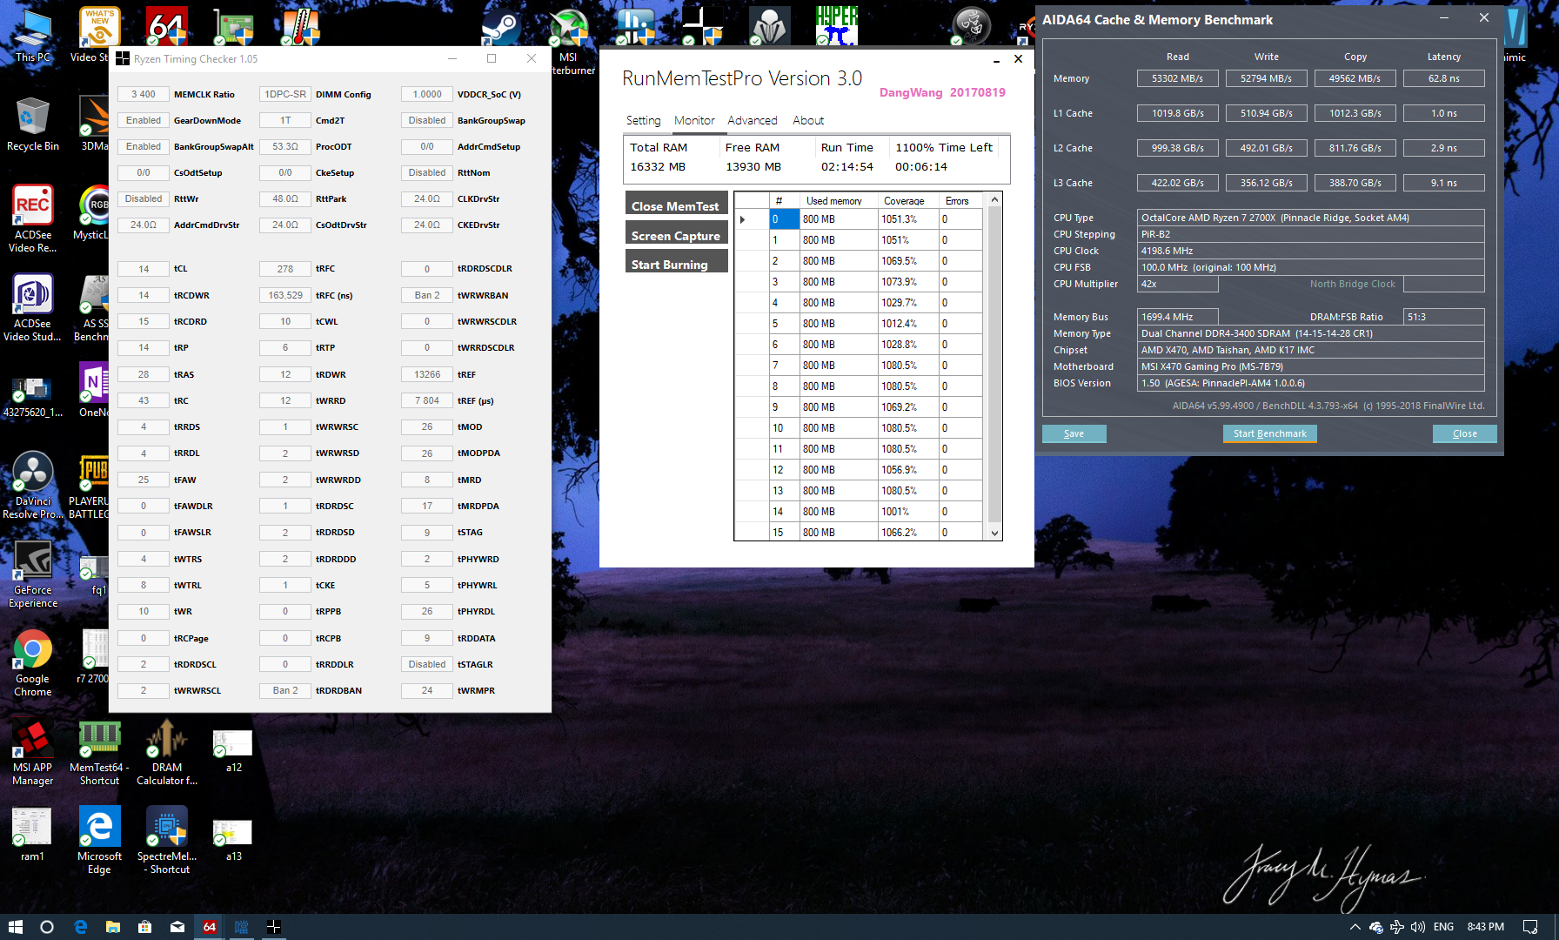Open the Recycle Bin desktop icon
Image resolution: width=1559 pixels, height=940 pixels.
(33, 124)
